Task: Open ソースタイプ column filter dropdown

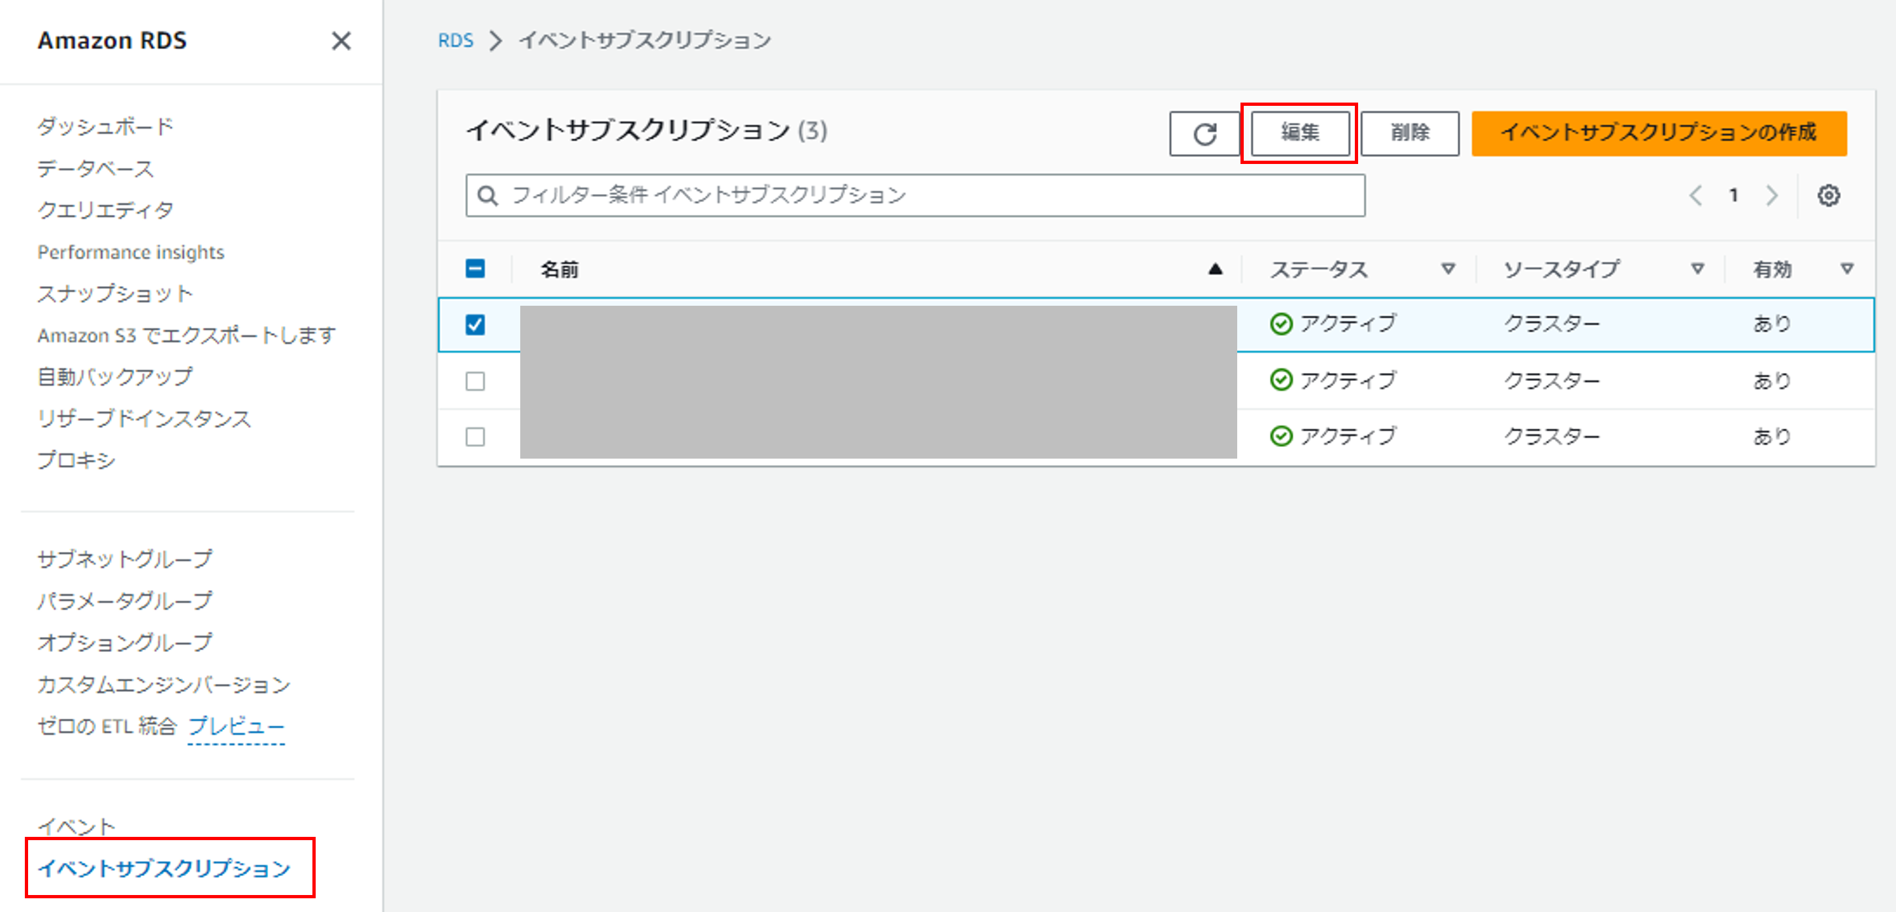Action: (1697, 269)
